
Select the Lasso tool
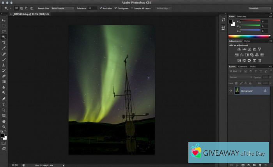click(x=4, y=31)
